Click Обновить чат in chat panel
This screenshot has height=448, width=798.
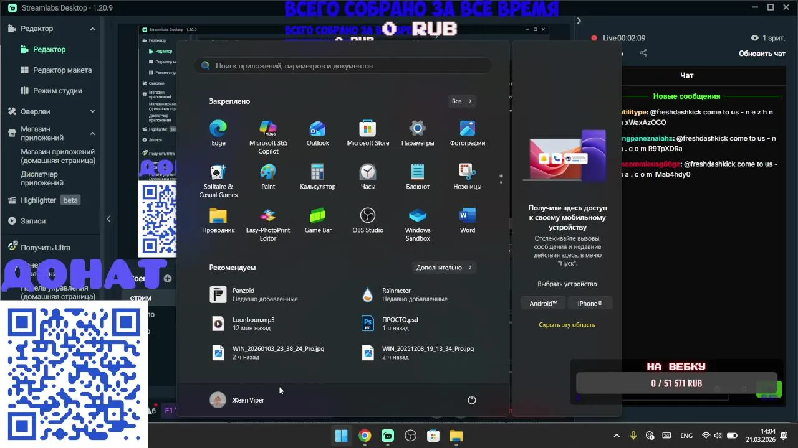(762, 54)
